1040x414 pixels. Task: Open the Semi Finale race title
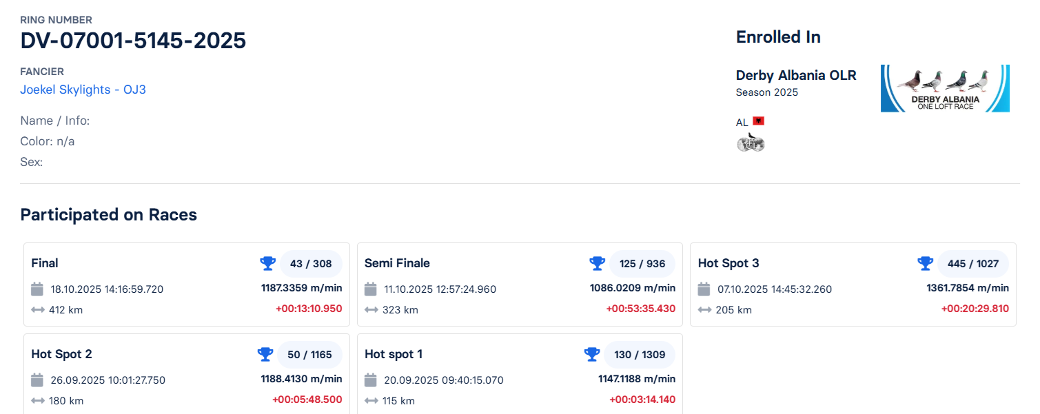point(397,263)
